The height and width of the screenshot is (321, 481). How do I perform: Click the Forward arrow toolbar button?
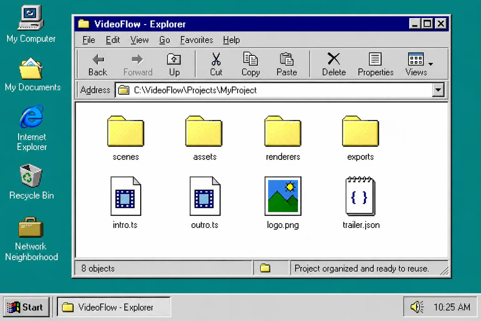(138, 65)
